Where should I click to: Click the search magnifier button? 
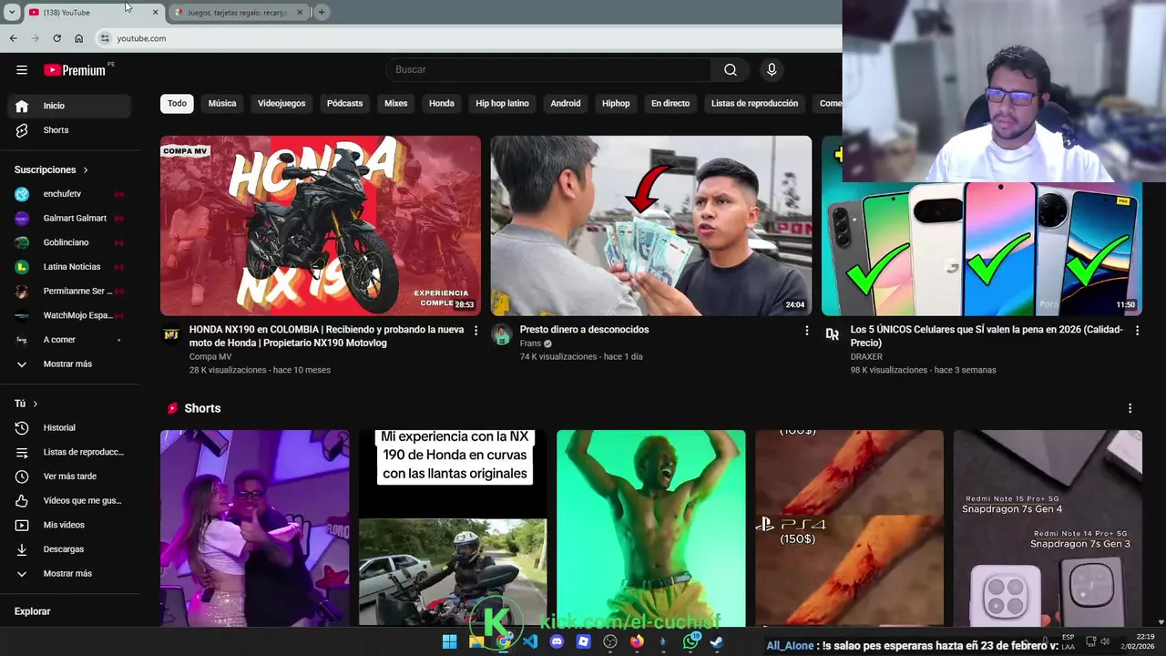tap(731, 70)
